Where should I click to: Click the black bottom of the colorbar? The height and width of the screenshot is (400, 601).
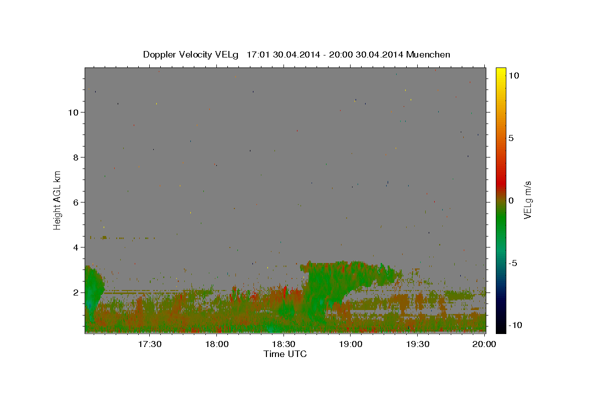tap(501, 327)
